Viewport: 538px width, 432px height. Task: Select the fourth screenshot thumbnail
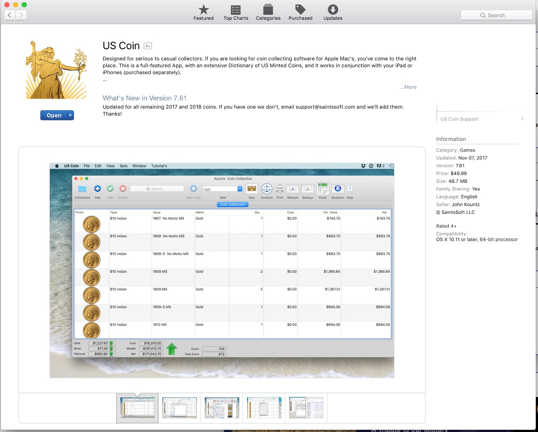pos(265,408)
